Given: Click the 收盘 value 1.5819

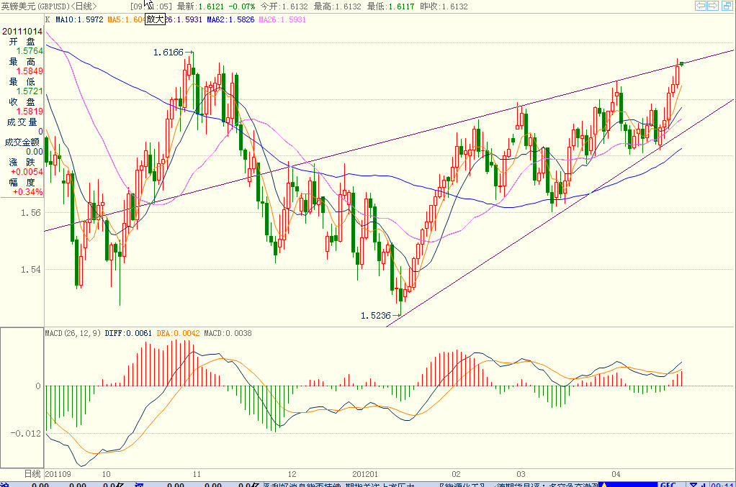Looking at the screenshot, I should pos(30,111).
